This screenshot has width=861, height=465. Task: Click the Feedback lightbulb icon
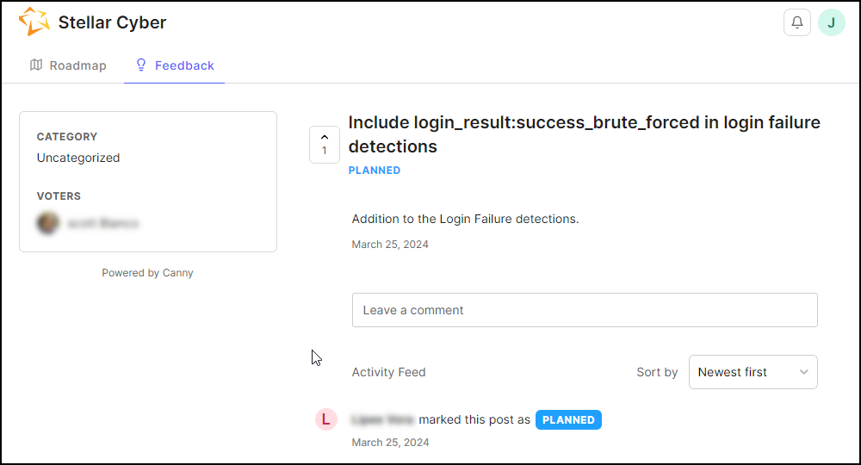(x=141, y=65)
